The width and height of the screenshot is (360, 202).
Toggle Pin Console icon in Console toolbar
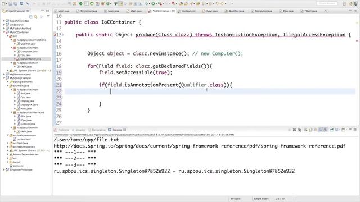(332, 130)
